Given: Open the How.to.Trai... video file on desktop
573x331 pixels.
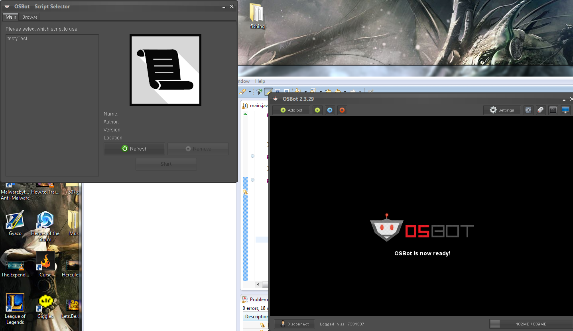Looking at the screenshot, I should tap(45, 188).
